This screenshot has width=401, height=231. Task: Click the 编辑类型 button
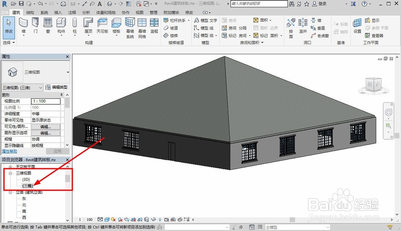[x=57, y=87]
